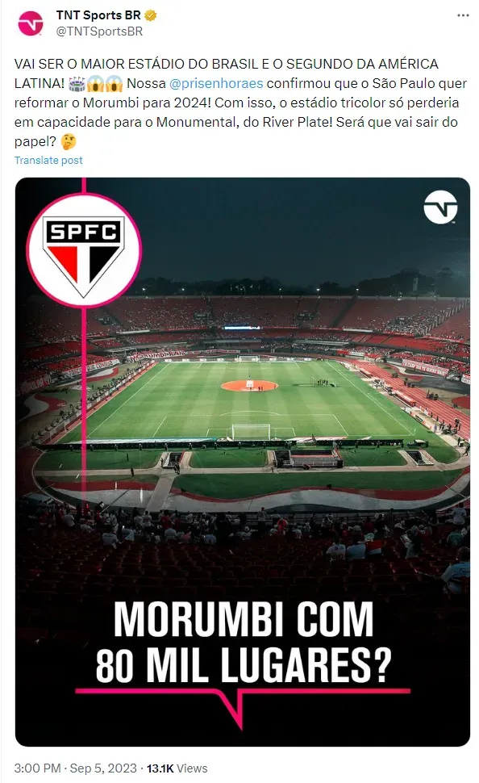479x783 pixels.
Task: Open the @TNTSportsBR handle
Action: [x=99, y=31]
